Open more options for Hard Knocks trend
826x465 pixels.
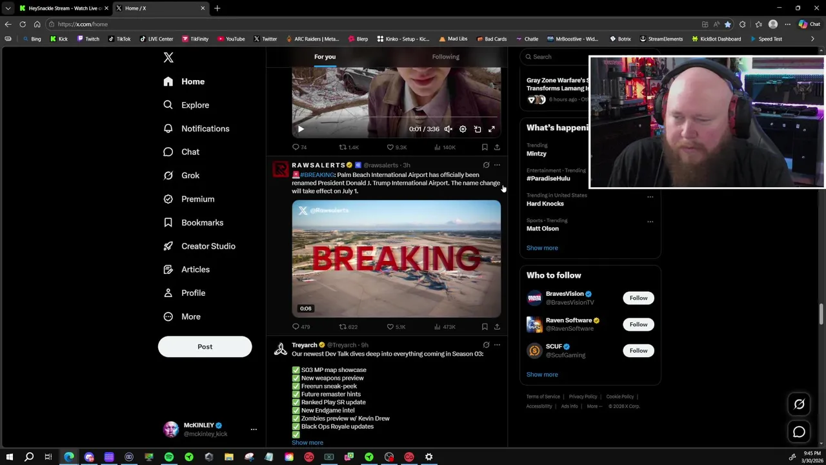650,196
